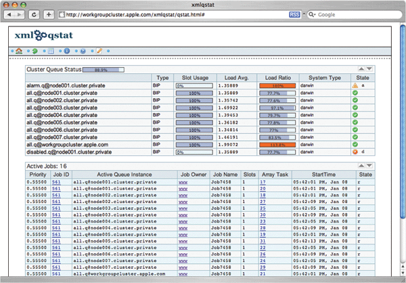Click the blue info icon
Screen dimensions: 406x283
pos(66,51)
